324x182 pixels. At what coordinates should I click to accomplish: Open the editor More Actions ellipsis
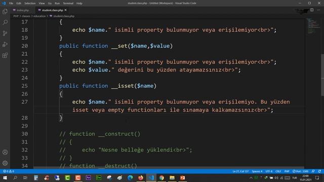(x=318, y=10)
